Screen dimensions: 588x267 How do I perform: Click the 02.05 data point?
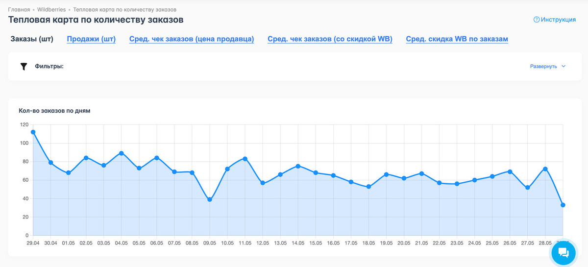(86, 158)
